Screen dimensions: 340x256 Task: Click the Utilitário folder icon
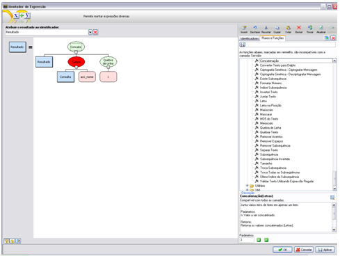(252, 186)
